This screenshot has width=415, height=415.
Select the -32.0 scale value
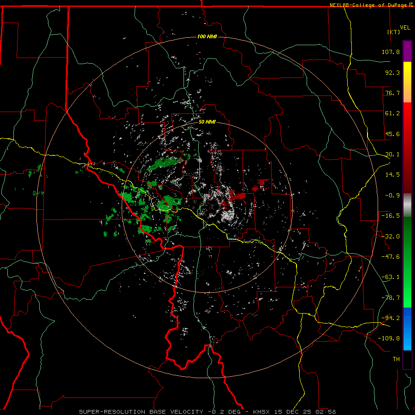click(x=391, y=237)
